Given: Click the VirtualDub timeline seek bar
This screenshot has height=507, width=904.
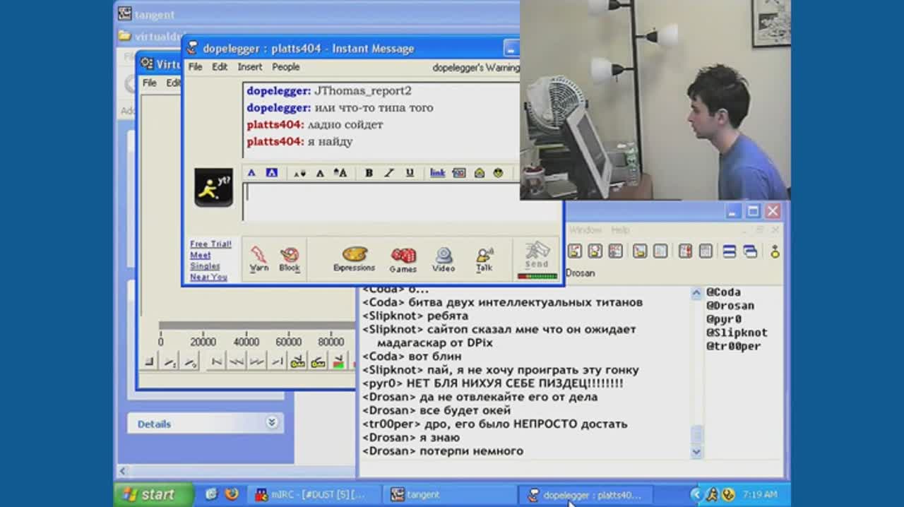Looking at the screenshot, I should pyautogui.click(x=256, y=326).
